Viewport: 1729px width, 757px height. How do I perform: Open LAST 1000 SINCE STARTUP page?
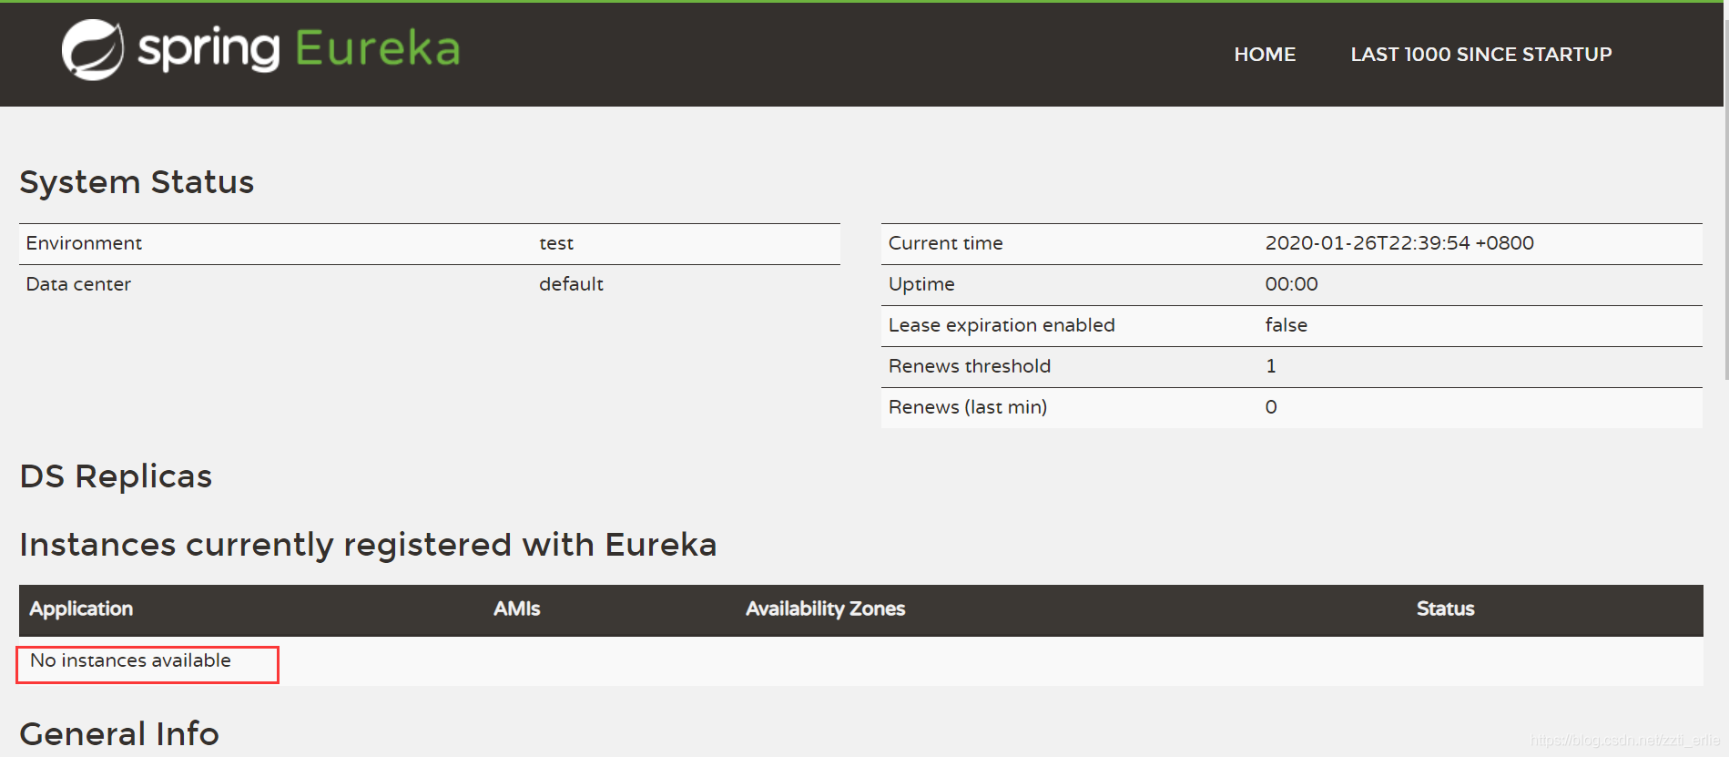click(1480, 55)
